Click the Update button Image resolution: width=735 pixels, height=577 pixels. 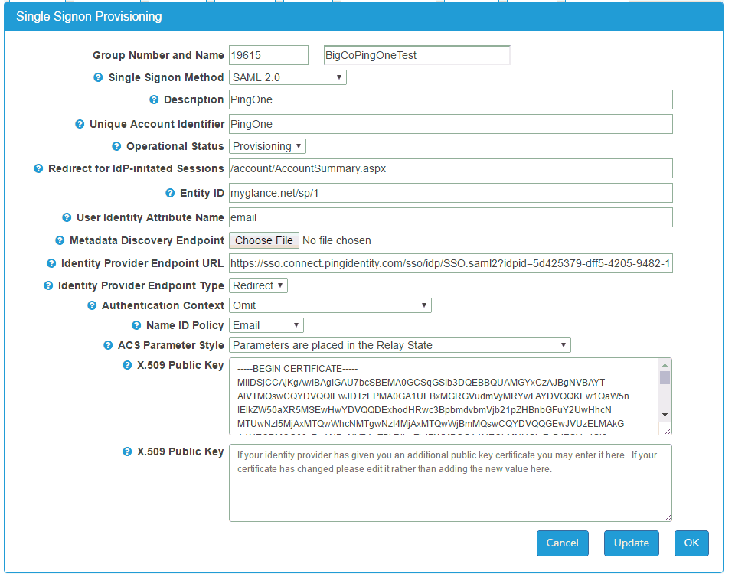click(x=631, y=543)
